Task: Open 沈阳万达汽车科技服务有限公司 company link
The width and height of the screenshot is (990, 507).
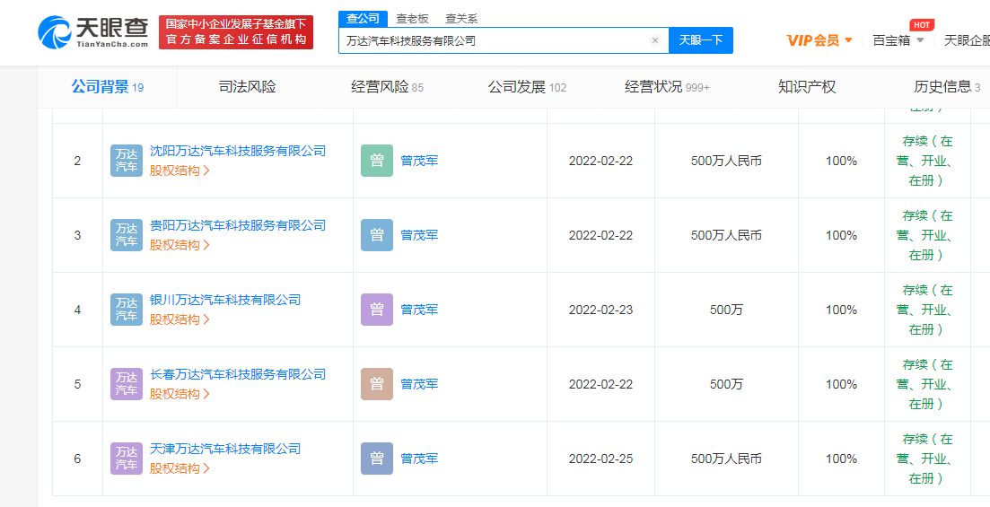Action: coord(237,151)
